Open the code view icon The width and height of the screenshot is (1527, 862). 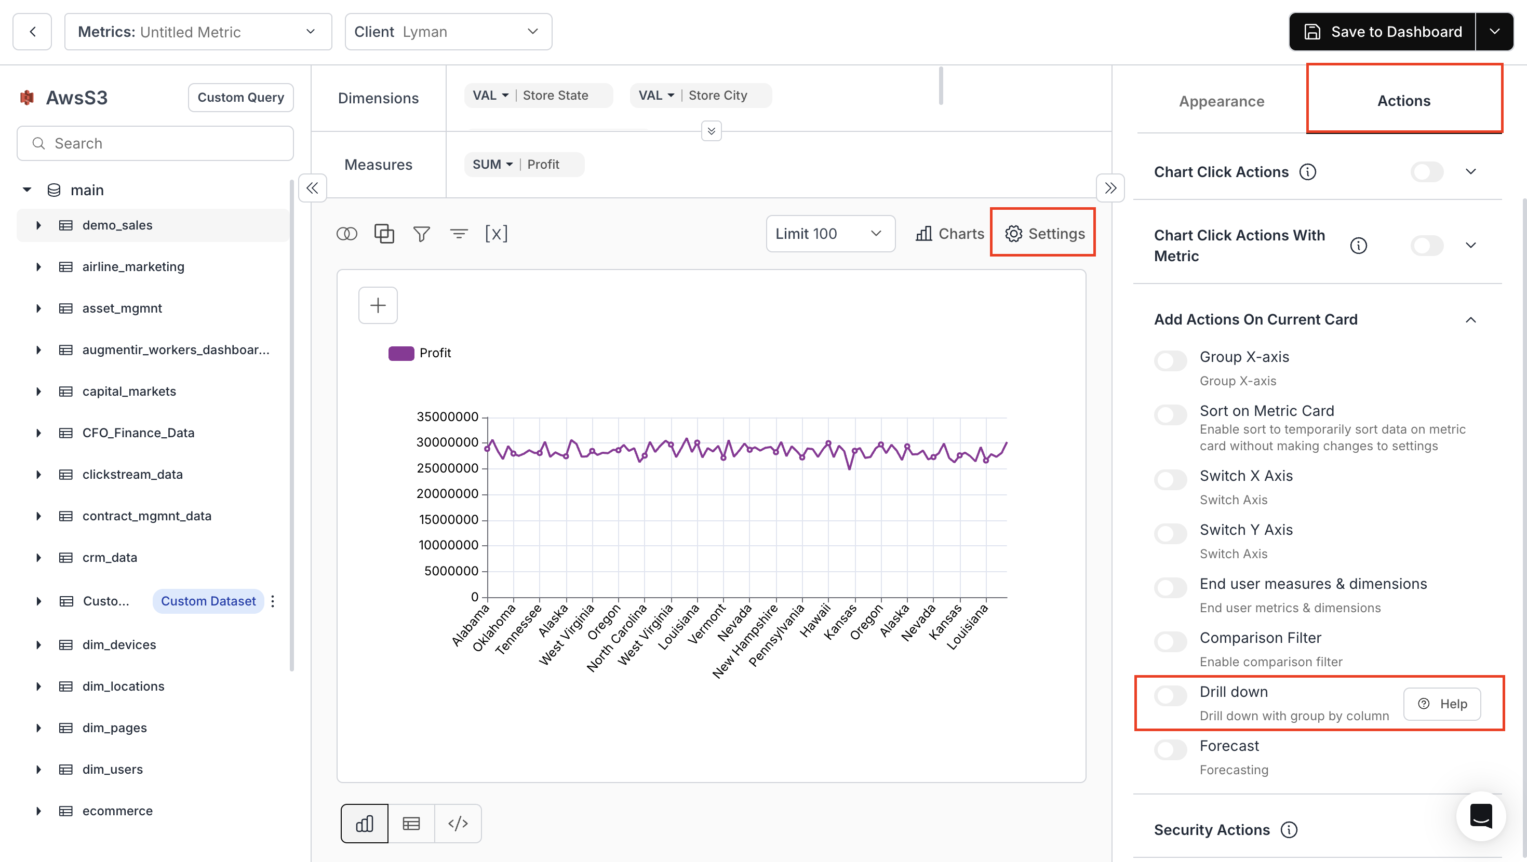pyautogui.click(x=458, y=823)
